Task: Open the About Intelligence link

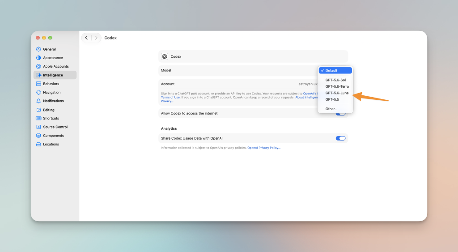Action: pyautogui.click(x=306, y=97)
